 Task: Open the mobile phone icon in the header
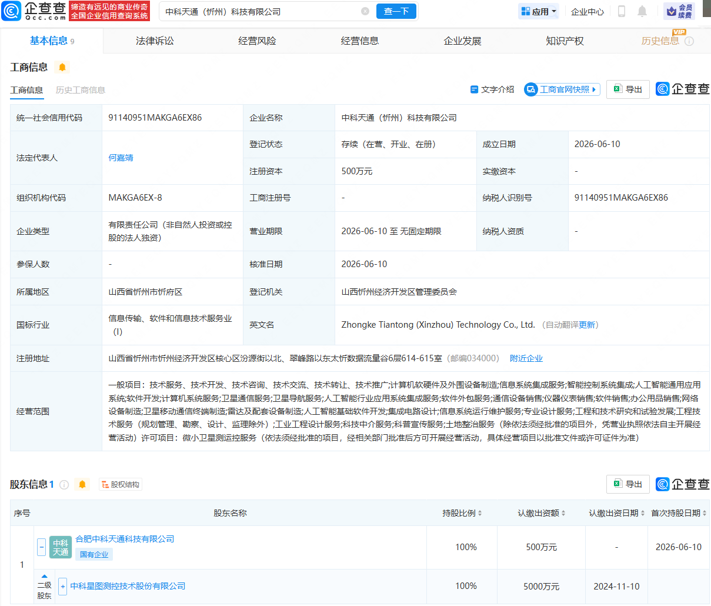[x=621, y=11]
